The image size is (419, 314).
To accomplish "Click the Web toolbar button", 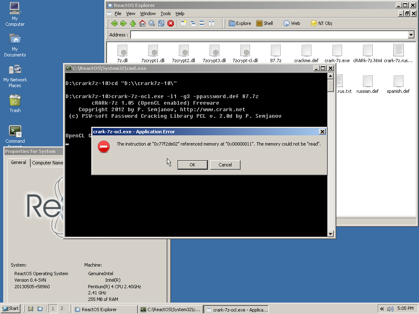I will tap(292, 23).
